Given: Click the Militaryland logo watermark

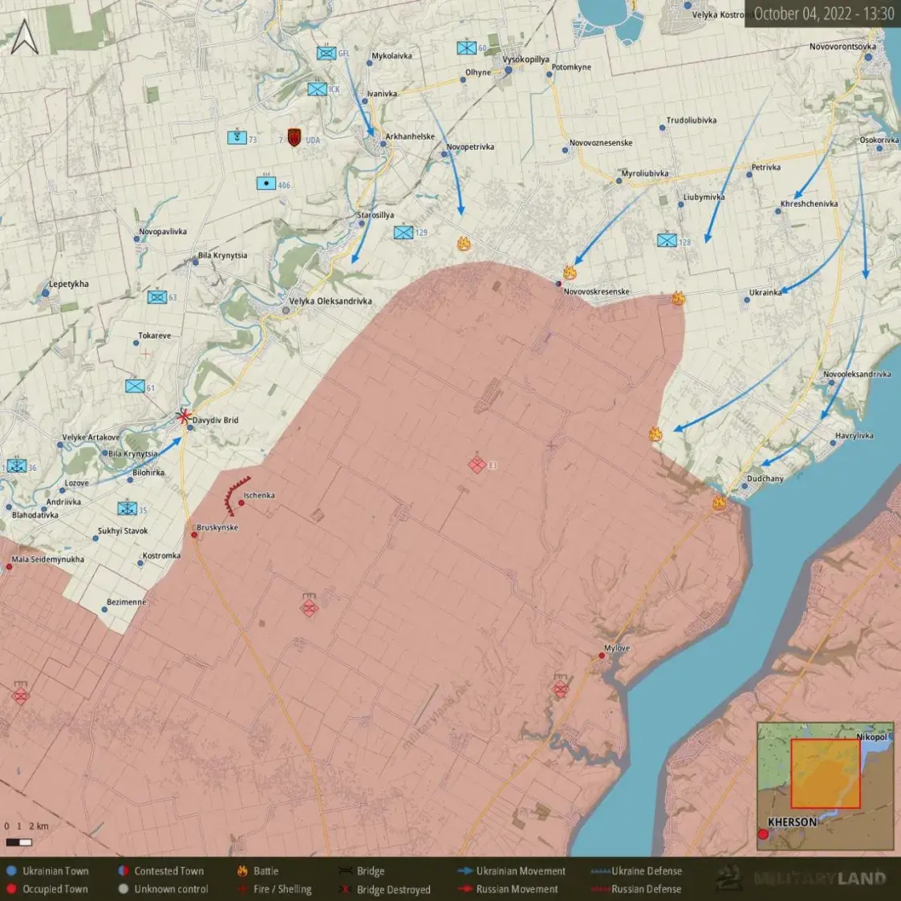Looking at the screenshot, I should [802, 879].
